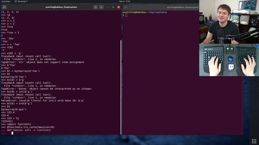Click the "'str' object does not support item assignment" line
Viewport: 259px width, 145px height.
coord(42,62)
